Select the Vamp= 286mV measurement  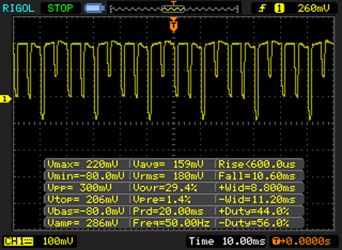pyautogui.click(x=83, y=223)
